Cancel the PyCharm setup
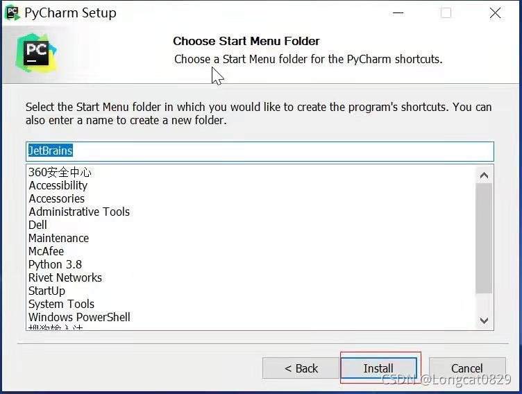 point(467,368)
